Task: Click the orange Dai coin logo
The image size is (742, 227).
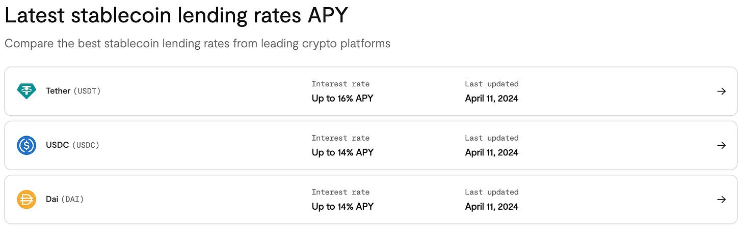Action: tap(26, 200)
